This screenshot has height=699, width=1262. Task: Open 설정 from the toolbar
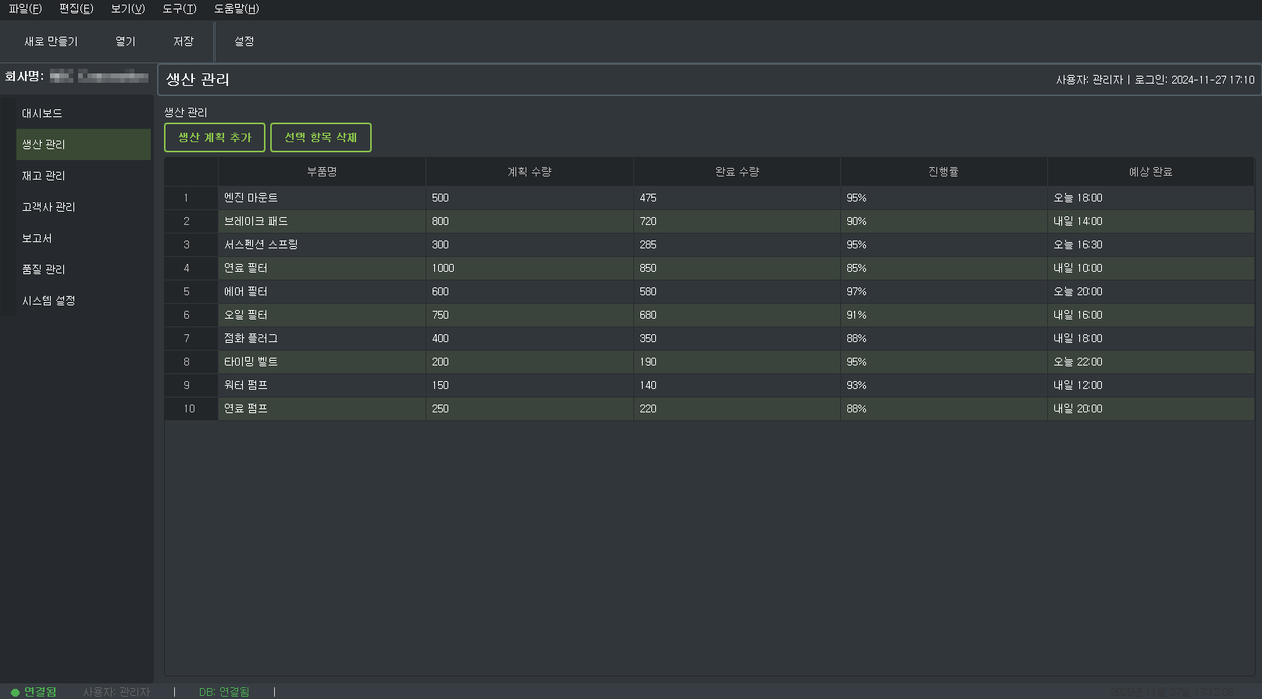click(x=244, y=41)
